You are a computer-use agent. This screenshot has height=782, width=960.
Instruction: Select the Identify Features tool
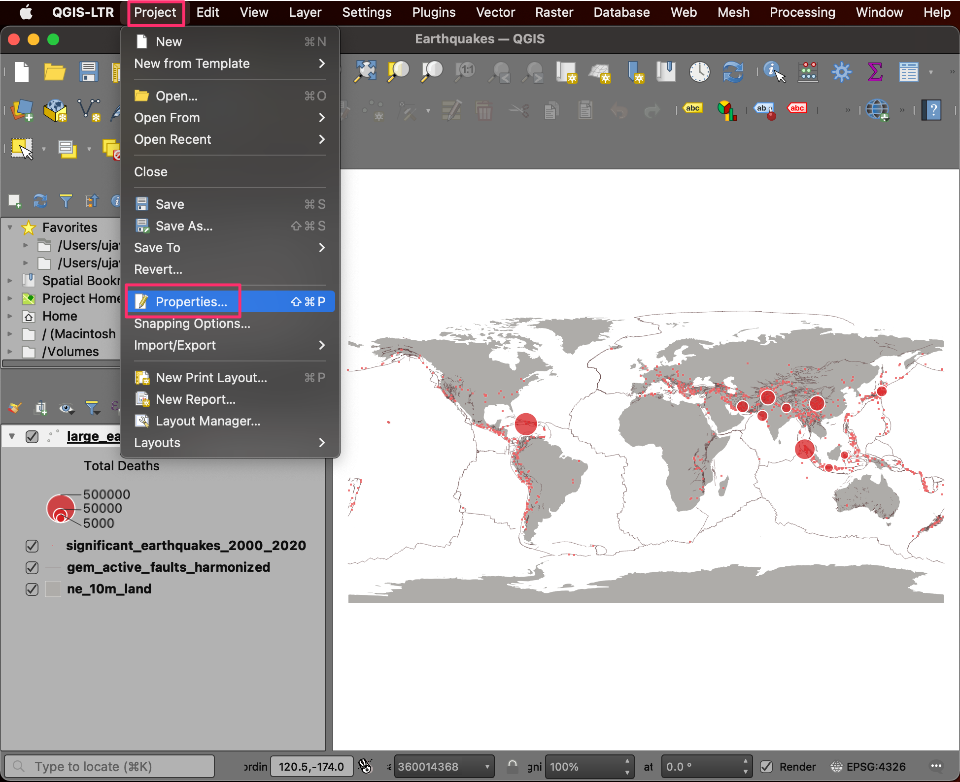(774, 72)
